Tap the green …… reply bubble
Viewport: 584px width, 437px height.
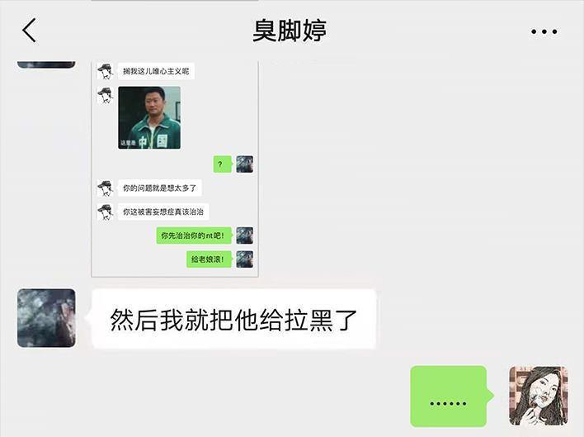449,396
